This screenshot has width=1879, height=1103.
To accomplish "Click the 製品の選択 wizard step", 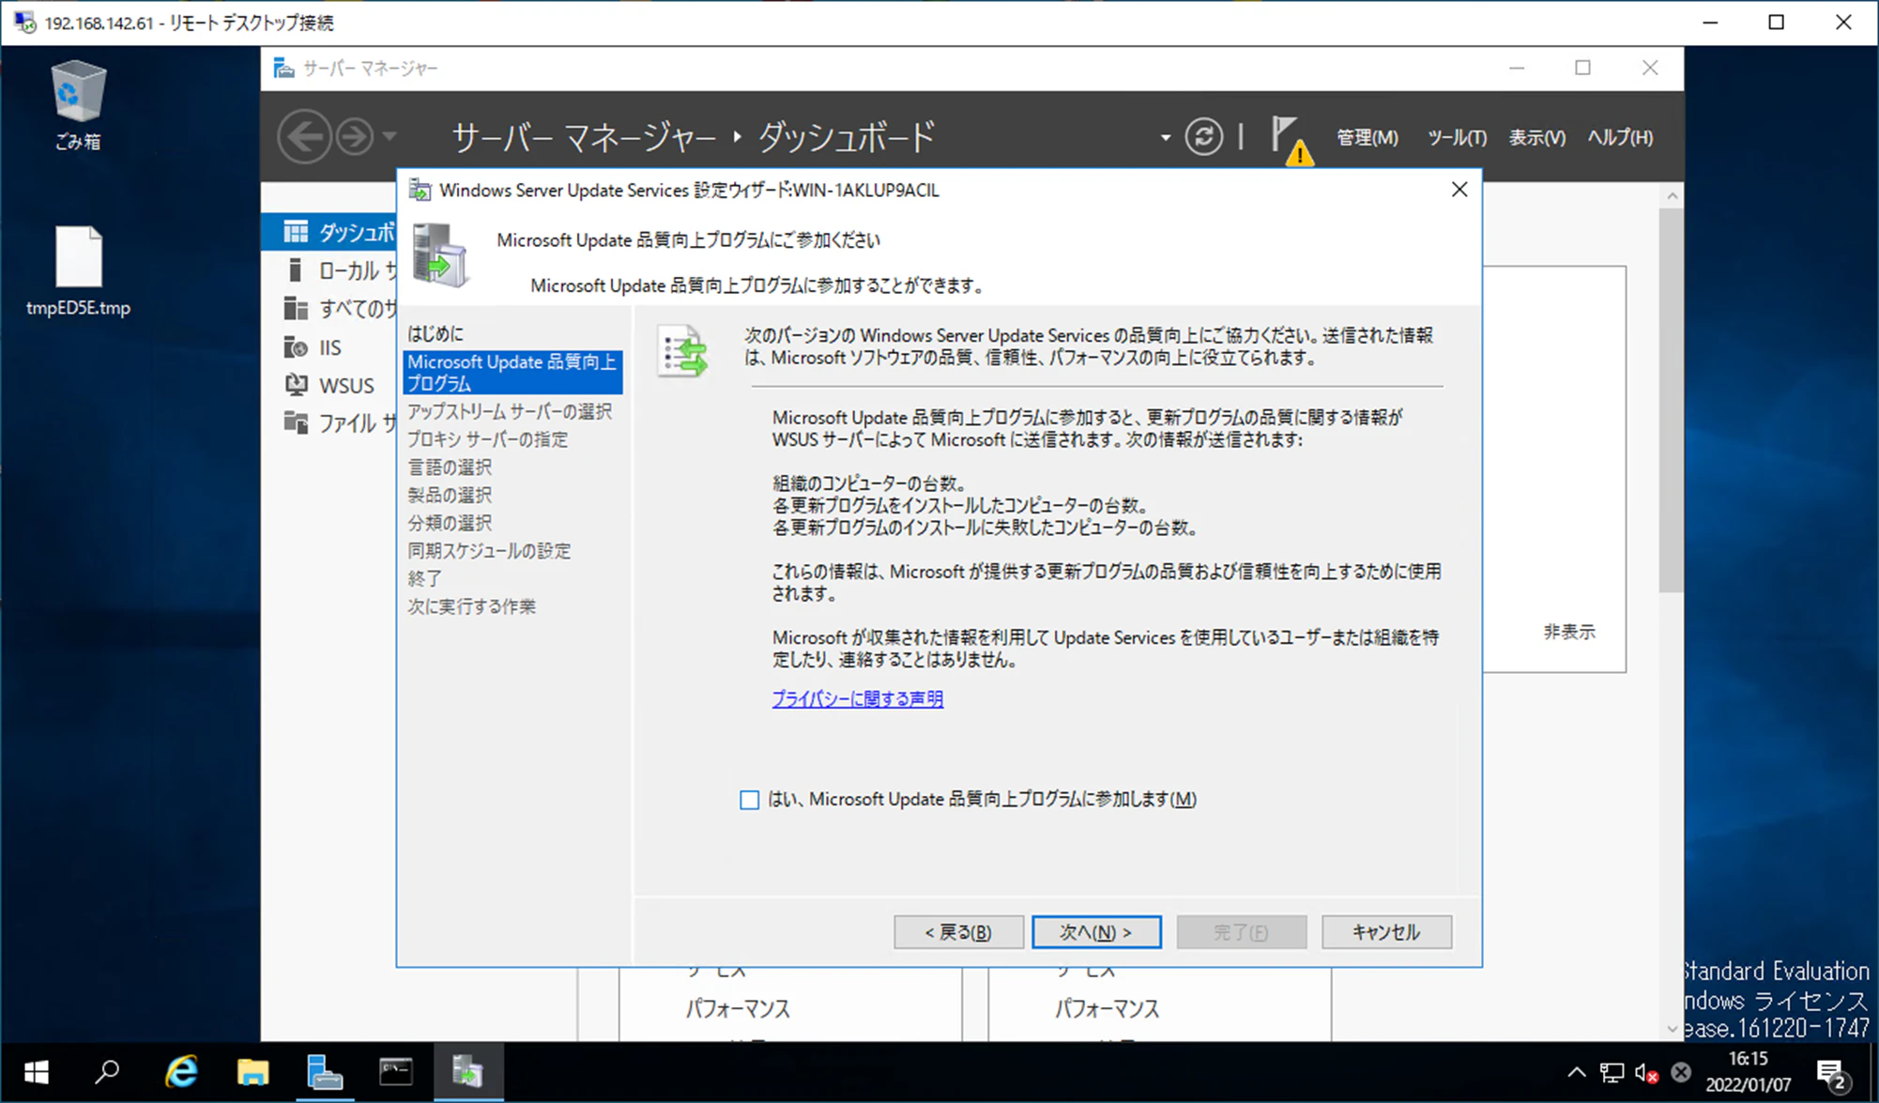I will (x=450, y=495).
